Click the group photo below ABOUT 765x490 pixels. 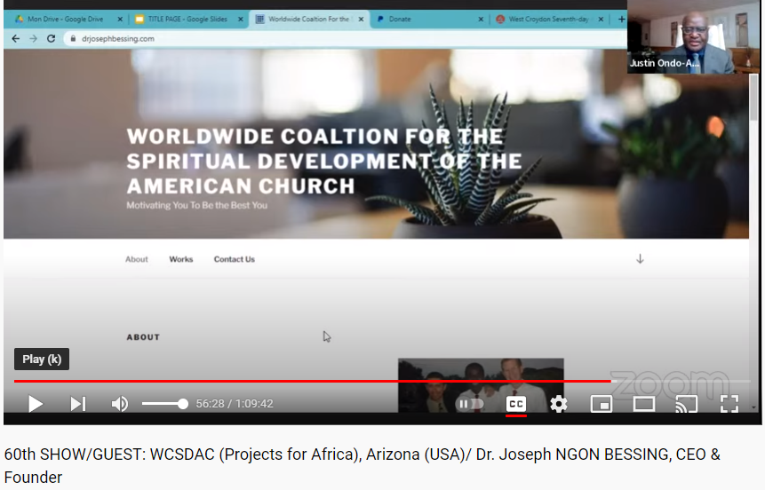pyautogui.click(x=481, y=385)
